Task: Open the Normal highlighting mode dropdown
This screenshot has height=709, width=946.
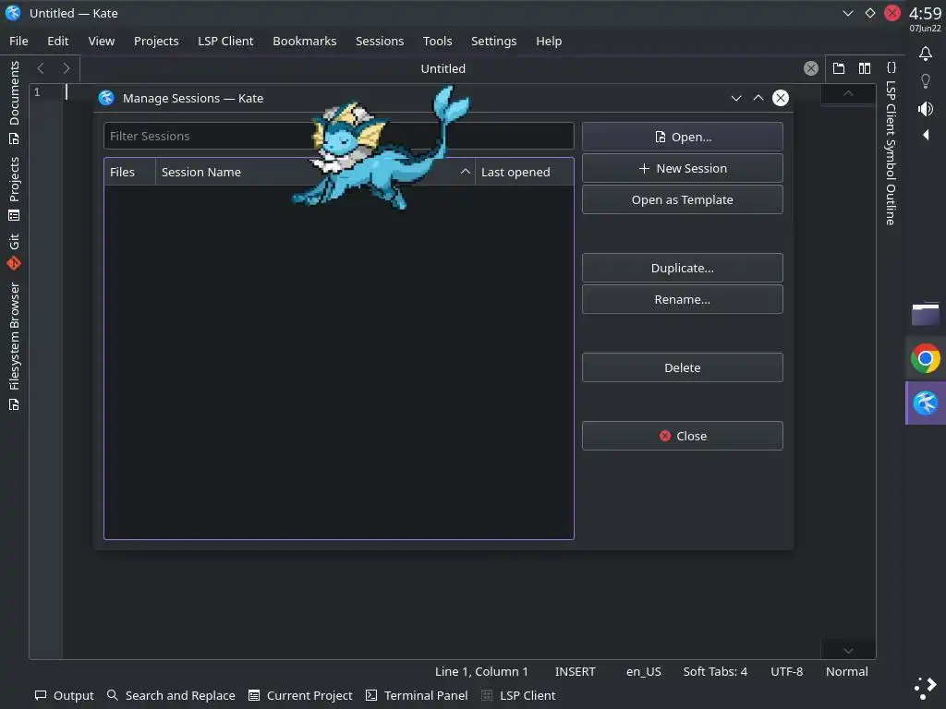Action: tap(847, 672)
